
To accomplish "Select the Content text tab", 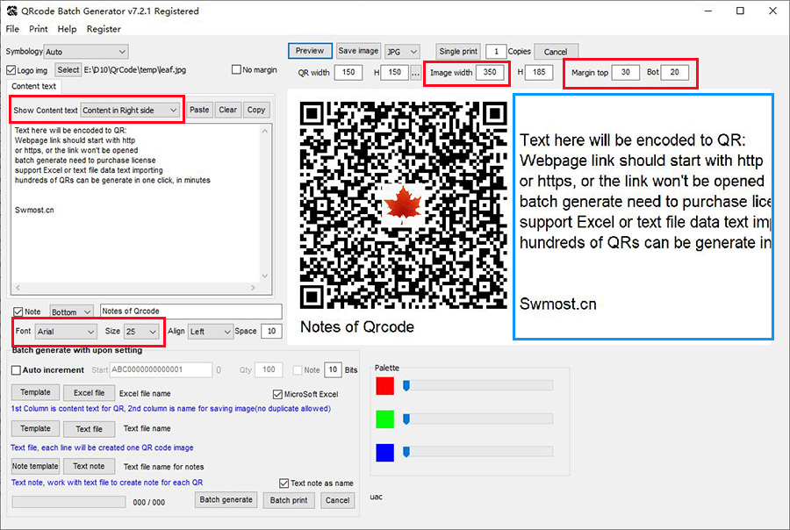I will (33, 86).
